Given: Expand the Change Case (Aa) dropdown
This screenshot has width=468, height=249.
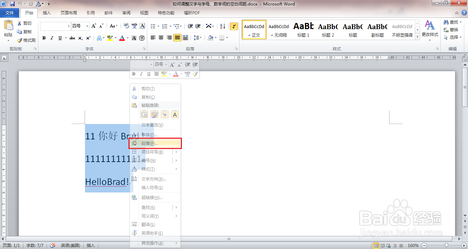Looking at the screenshot, I should pos(113,26).
